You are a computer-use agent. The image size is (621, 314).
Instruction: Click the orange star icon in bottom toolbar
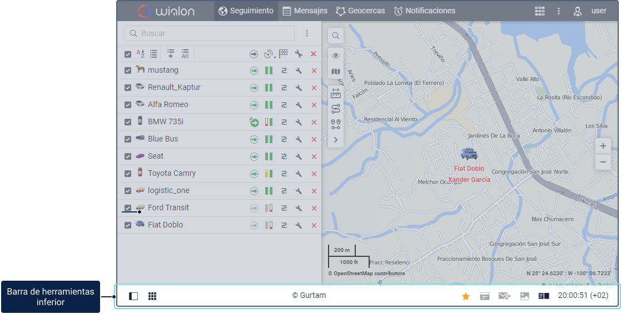[466, 296]
